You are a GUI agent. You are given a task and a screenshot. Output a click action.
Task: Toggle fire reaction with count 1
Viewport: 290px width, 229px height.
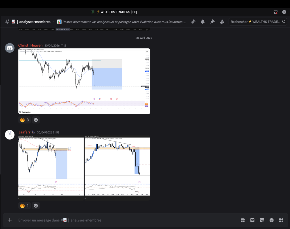tap(25, 206)
